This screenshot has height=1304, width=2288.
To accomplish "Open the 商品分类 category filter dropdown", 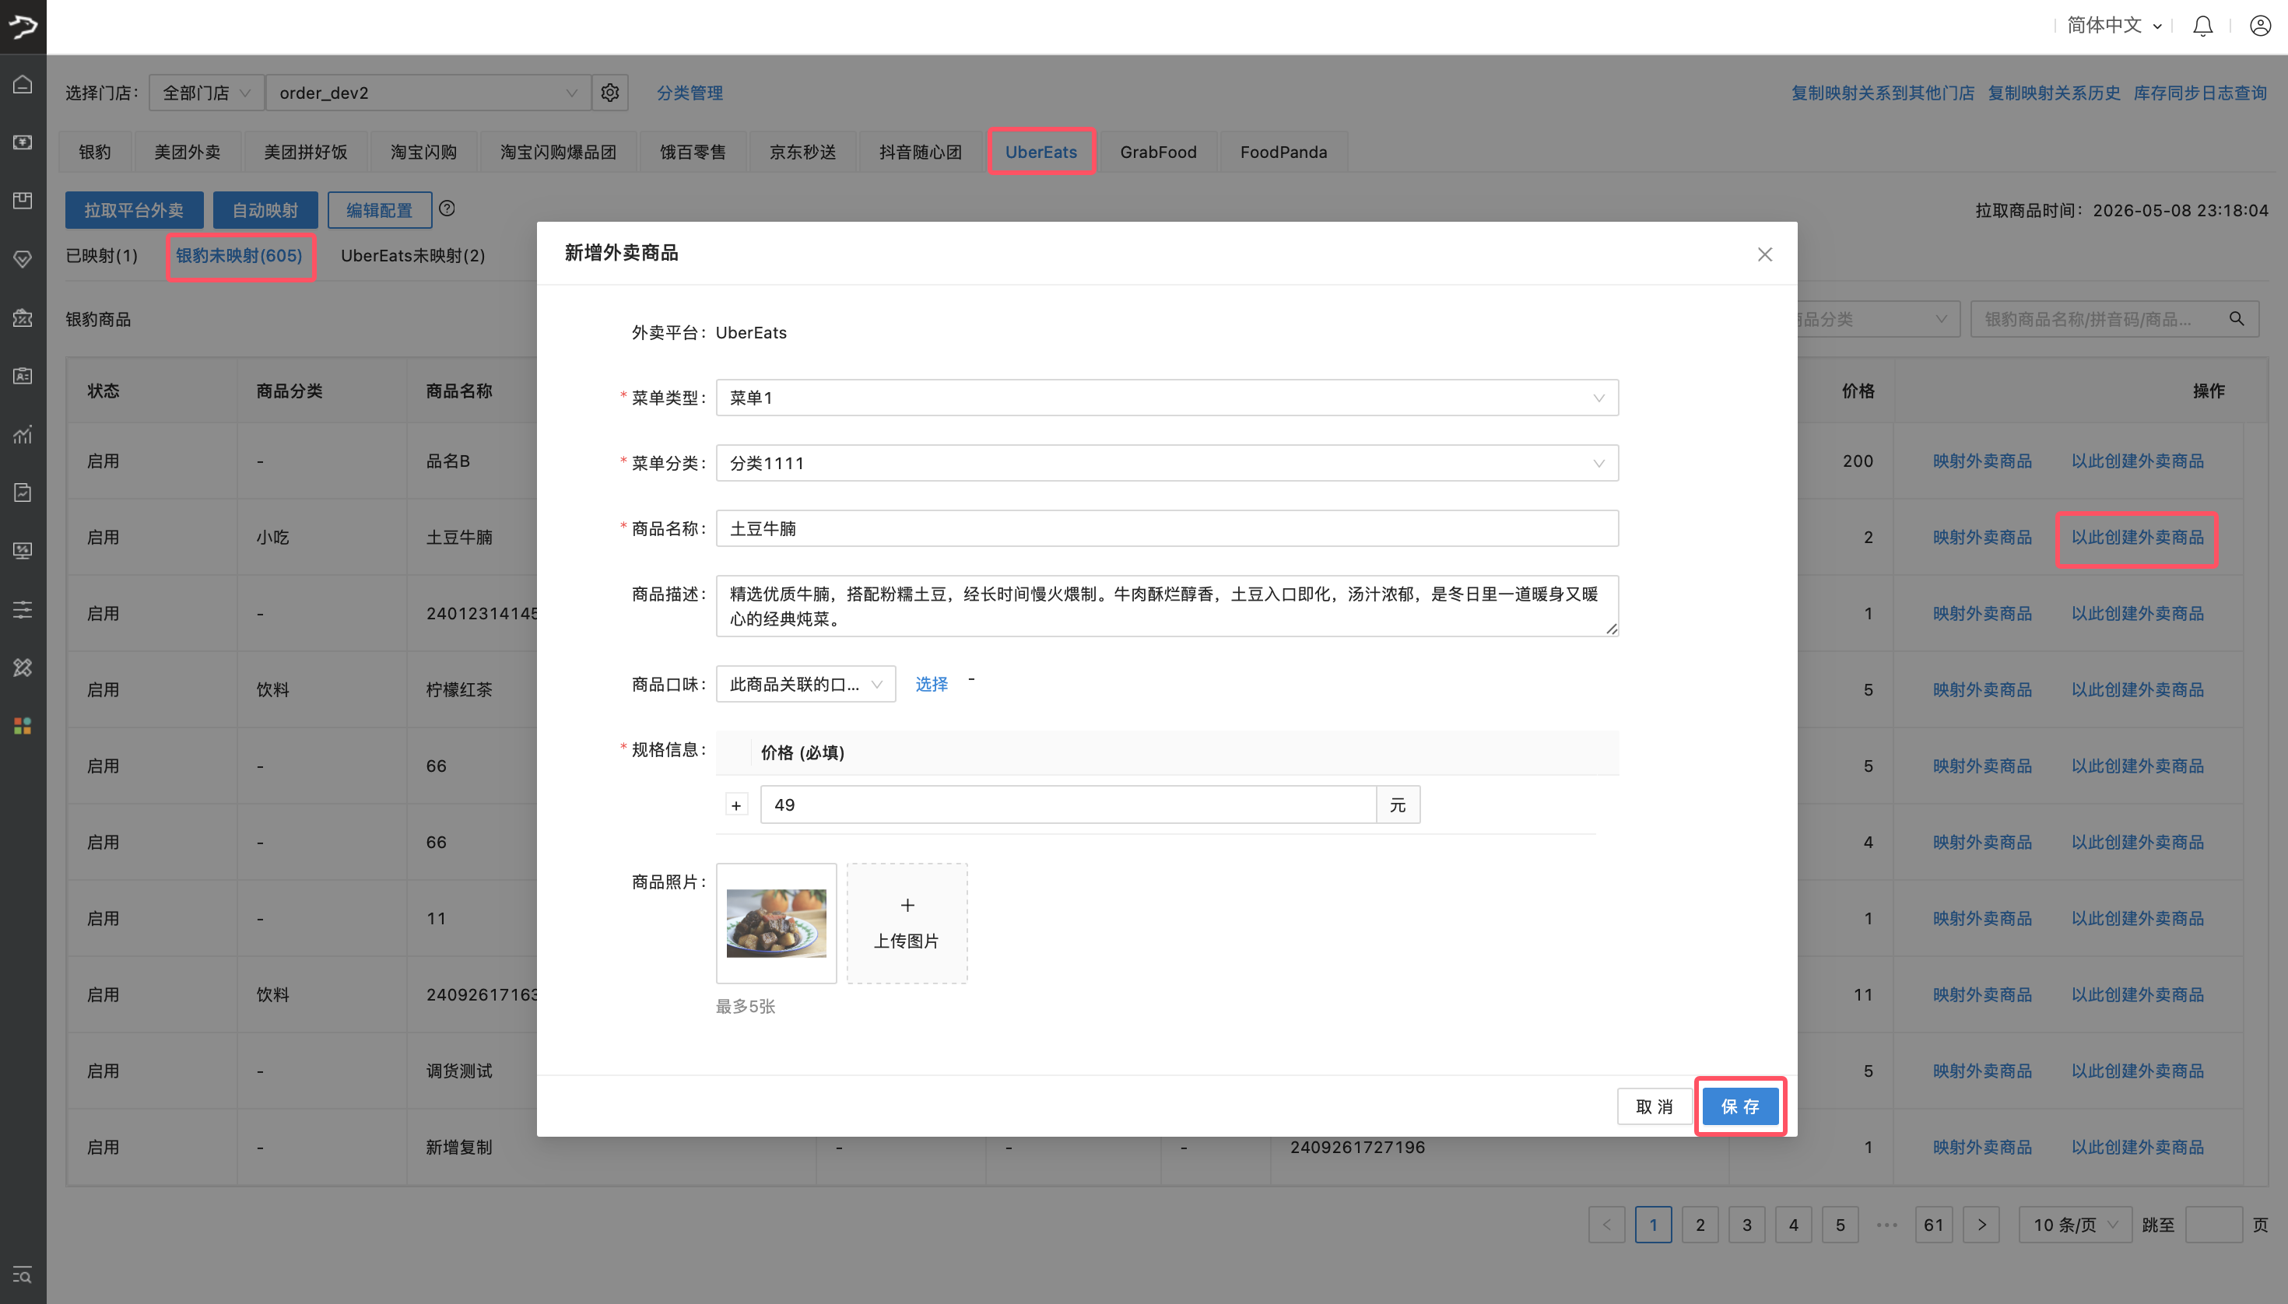I will pyautogui.click(x=1878, y=319).
